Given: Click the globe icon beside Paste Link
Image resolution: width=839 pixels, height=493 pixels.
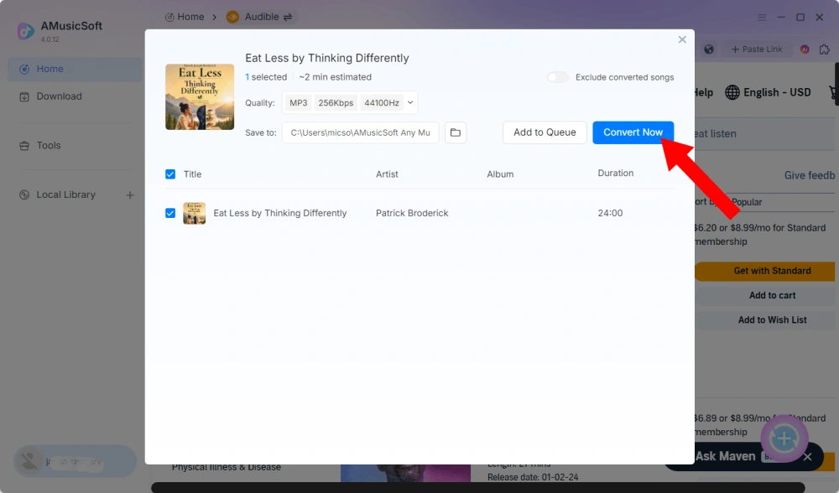Looking at the screenshot, I should [709, 49].
